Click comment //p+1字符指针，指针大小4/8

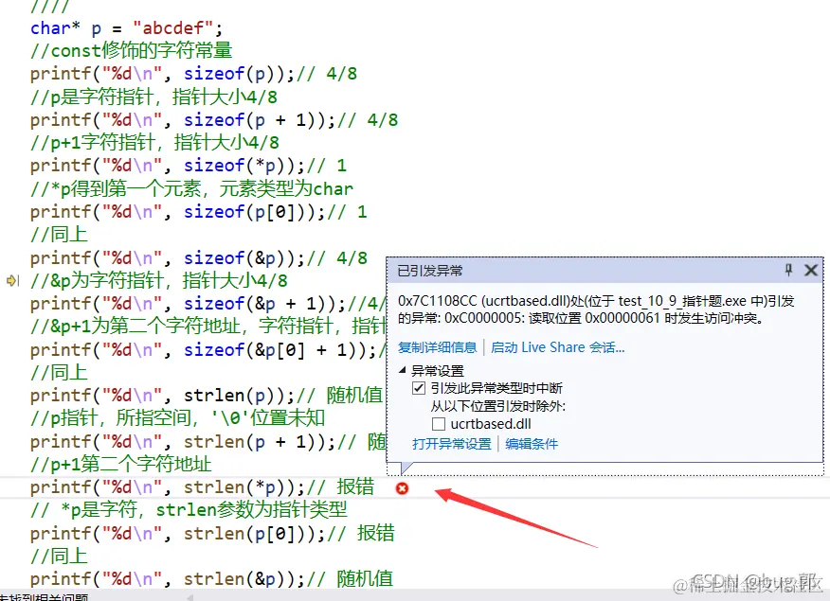click(x=154, y=143)
